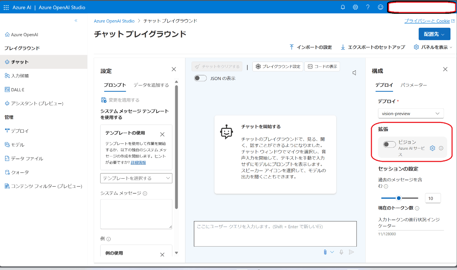Click the paperclip attachment icon
Image resolution: width=457 pixels, height=270 pixels.
325,252
